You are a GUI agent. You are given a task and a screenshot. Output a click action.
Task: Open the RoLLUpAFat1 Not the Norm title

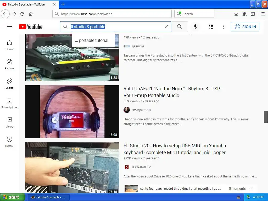tap(173, 92)
